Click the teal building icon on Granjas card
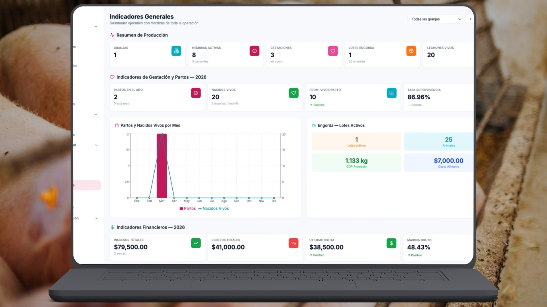 [x=176, y=51]
